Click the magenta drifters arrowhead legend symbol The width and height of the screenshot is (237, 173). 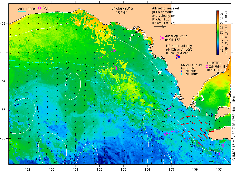[x=162, y=38]
